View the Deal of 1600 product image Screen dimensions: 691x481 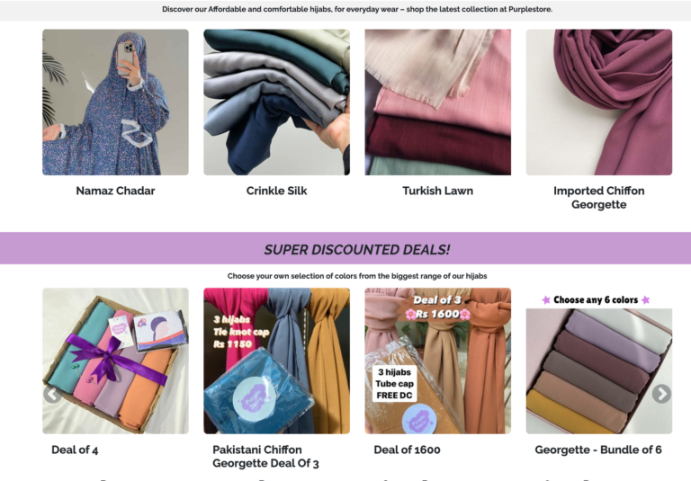(438, 361)
